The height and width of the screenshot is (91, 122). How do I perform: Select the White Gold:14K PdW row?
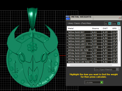(x=92, y=62)
